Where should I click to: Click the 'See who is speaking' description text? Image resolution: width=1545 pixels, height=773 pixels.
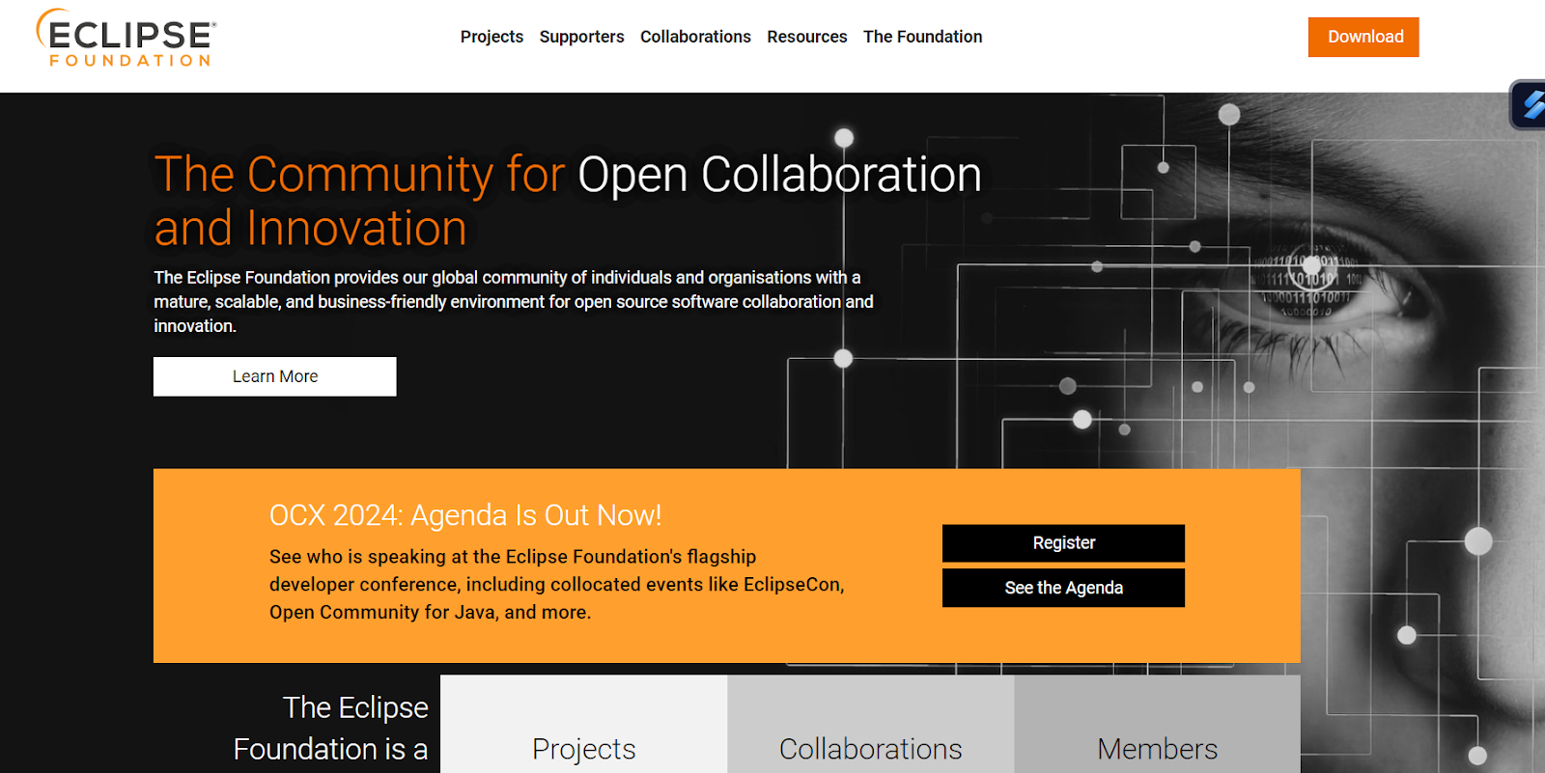[x=557, y=584]
